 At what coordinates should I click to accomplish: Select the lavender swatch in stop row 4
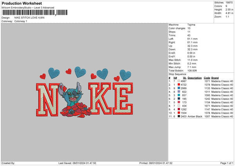pos(179,92)
